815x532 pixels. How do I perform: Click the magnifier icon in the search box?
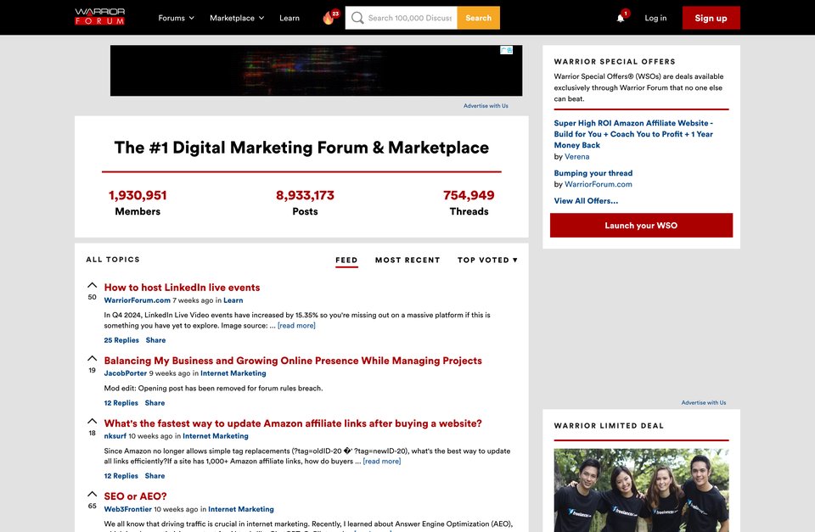[357, 18]
